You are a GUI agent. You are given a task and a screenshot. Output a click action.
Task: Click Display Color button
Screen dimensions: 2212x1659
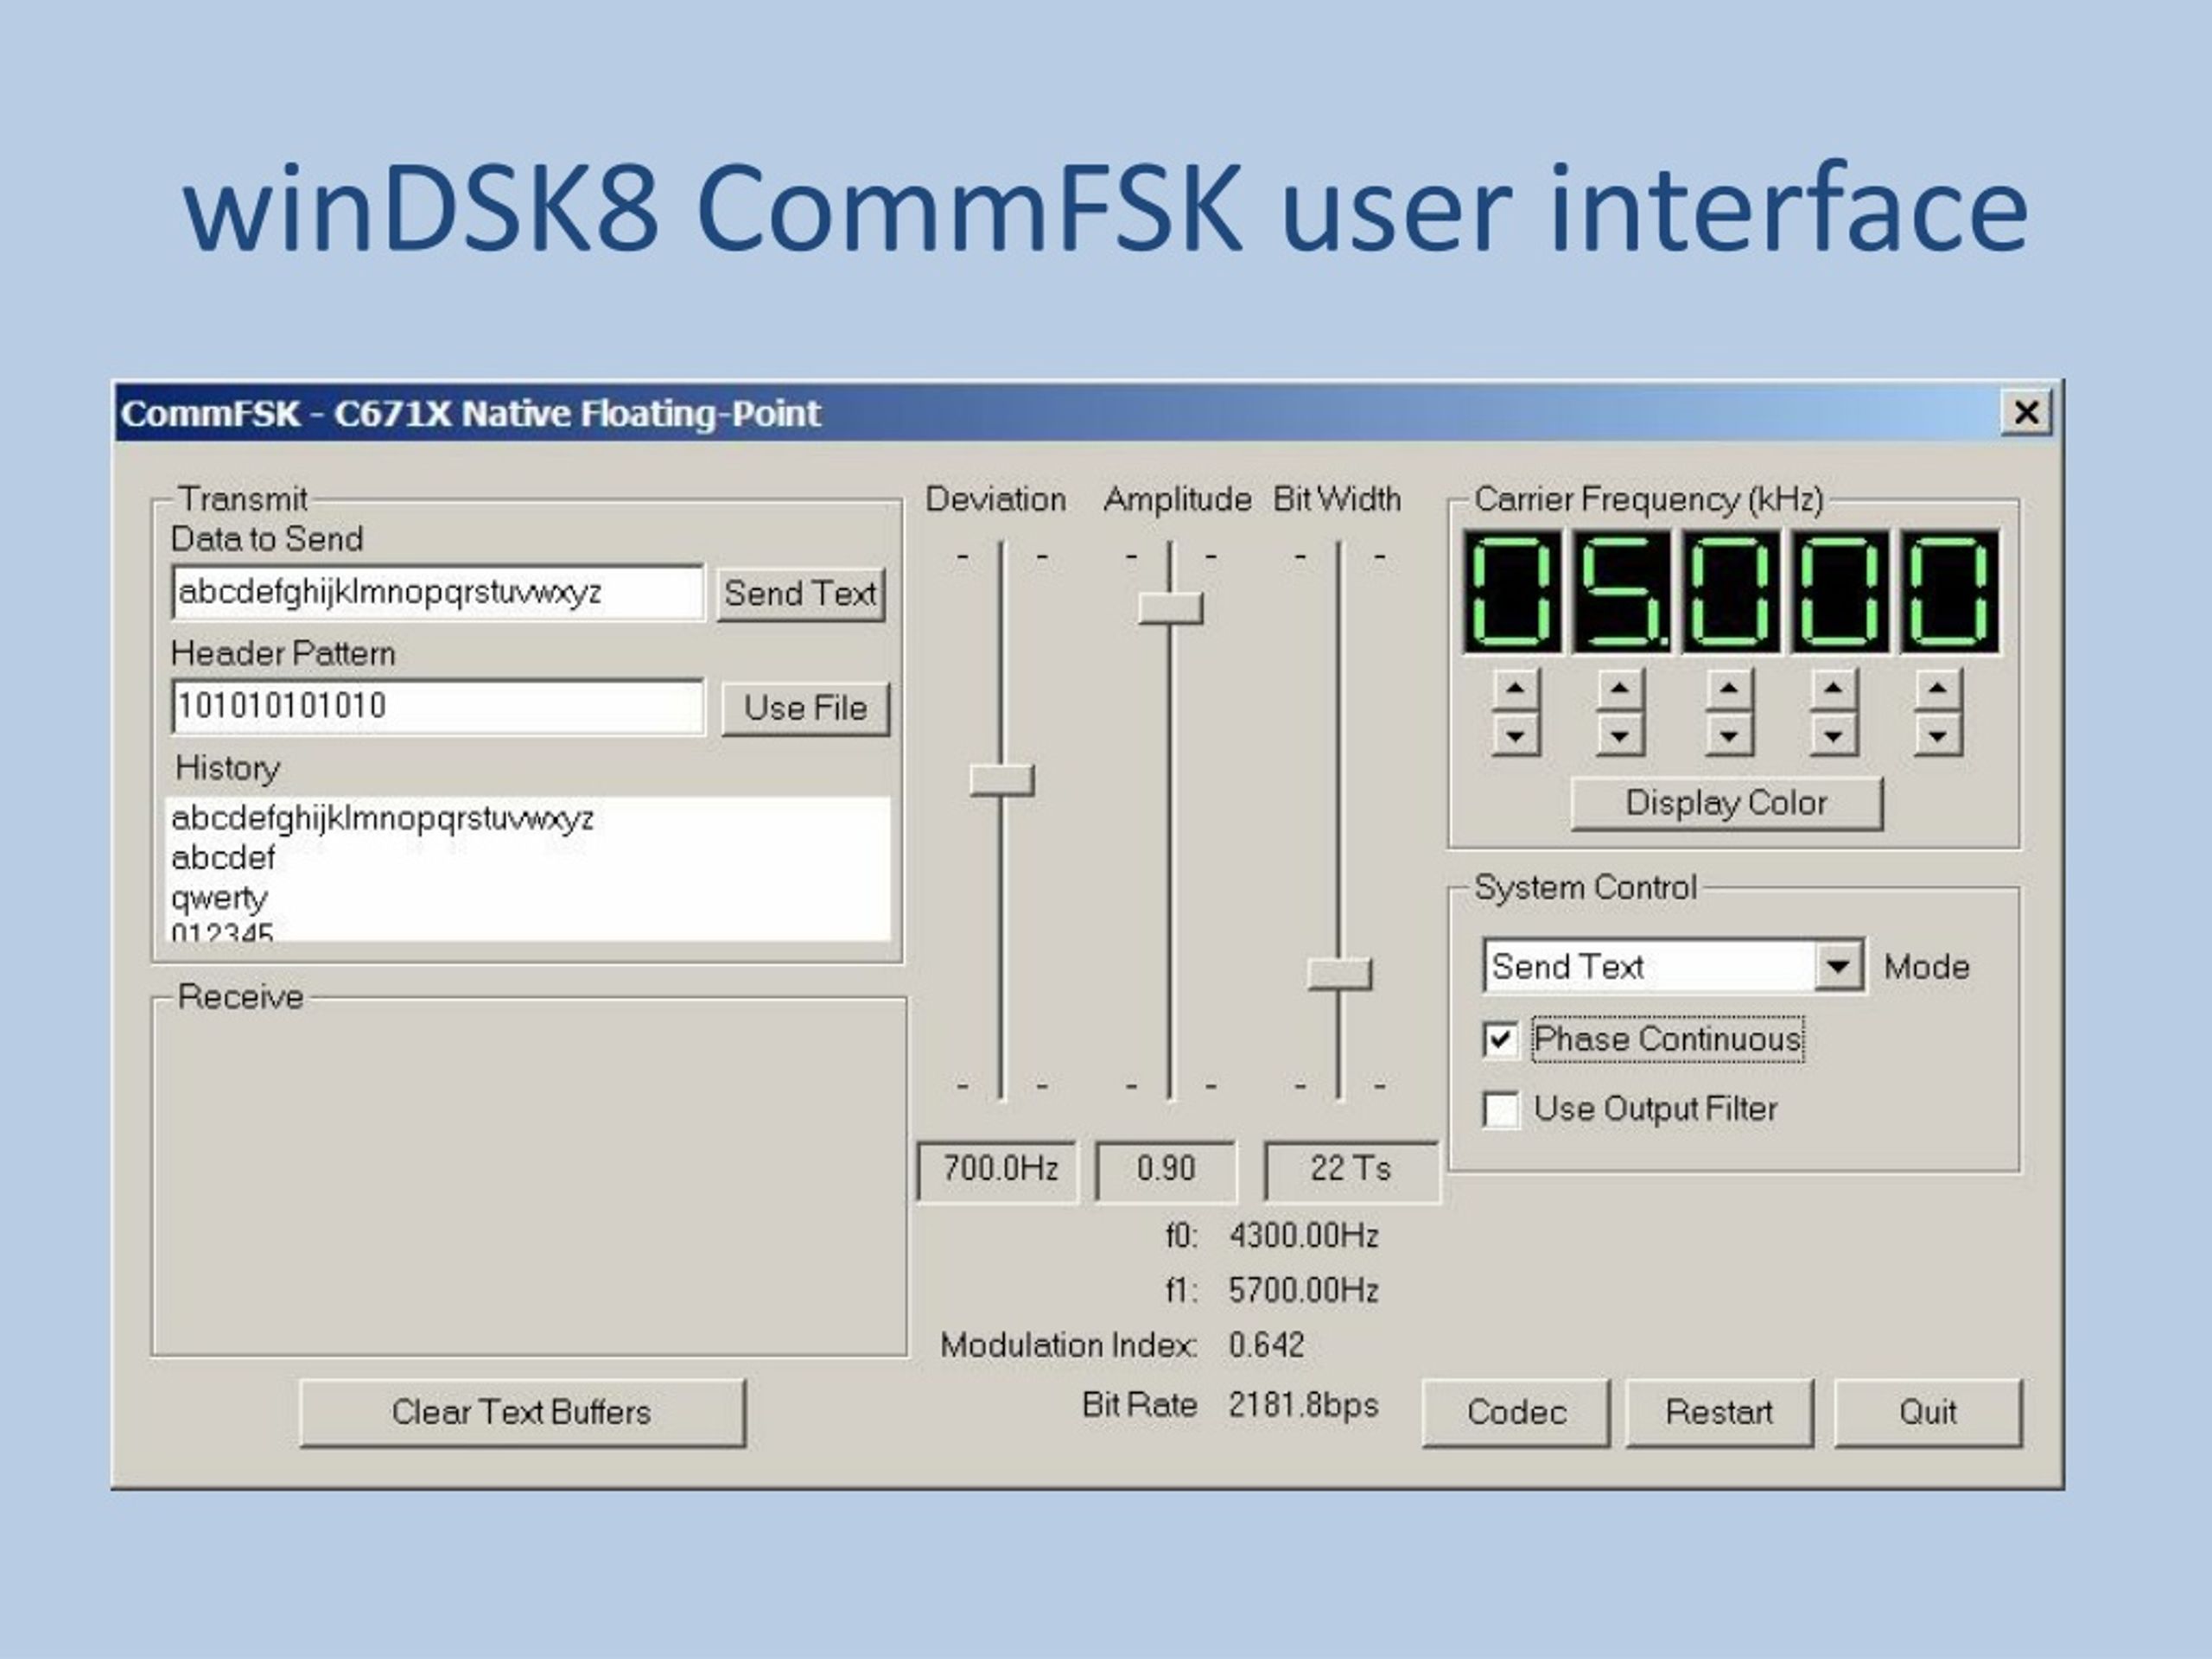coord(1726,803)
